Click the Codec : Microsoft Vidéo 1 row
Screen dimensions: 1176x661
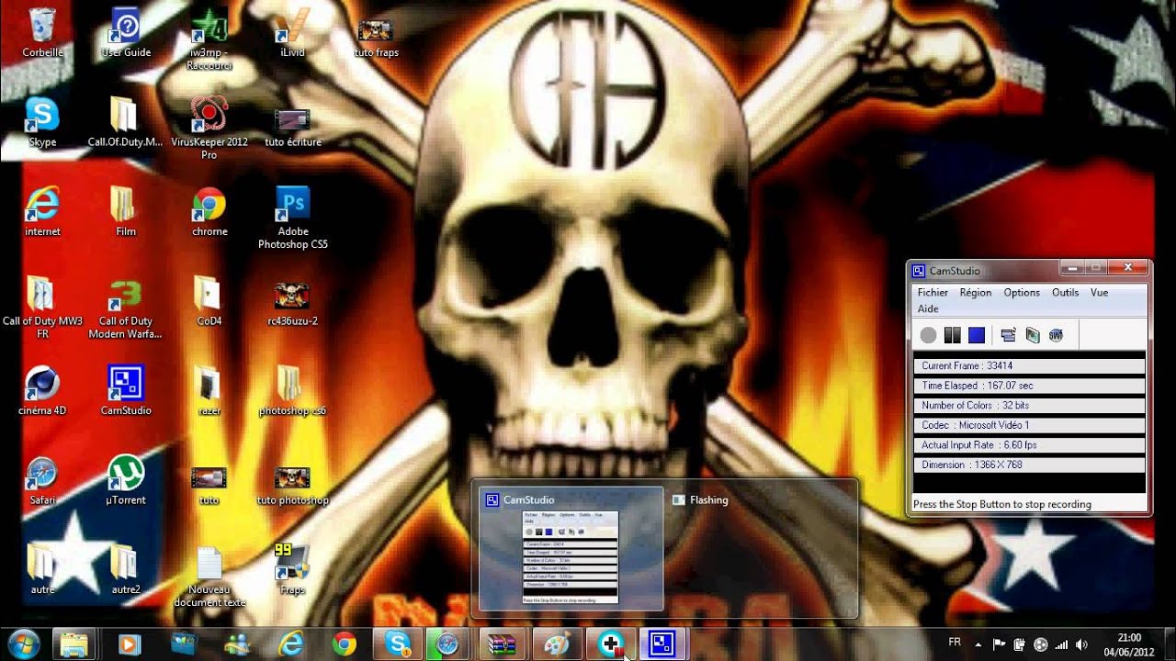(1029, 425)
